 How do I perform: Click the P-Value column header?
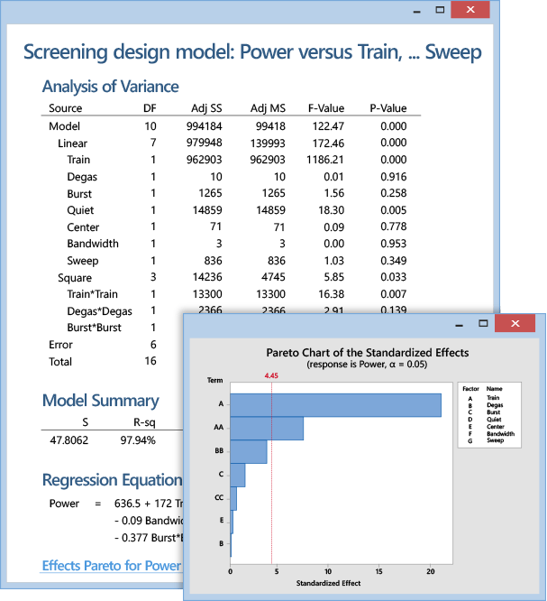pyautogui.click(x=387, y=109)
